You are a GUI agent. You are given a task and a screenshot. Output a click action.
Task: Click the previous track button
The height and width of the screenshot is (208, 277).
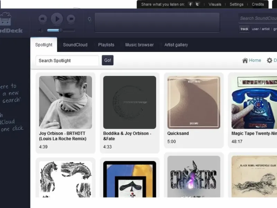(x=43, y=19)
